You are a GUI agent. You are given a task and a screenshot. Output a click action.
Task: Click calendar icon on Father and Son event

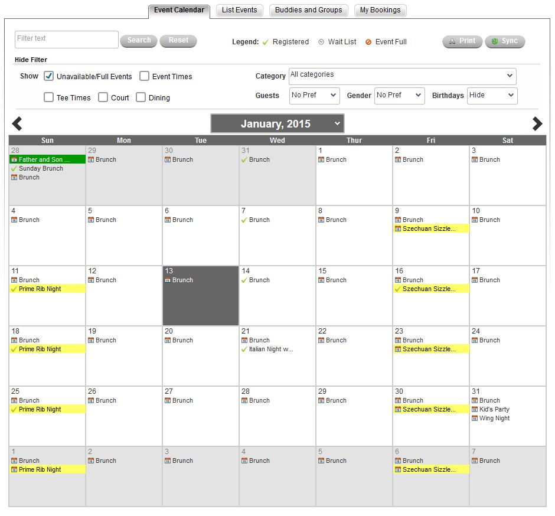coord(14,160)
